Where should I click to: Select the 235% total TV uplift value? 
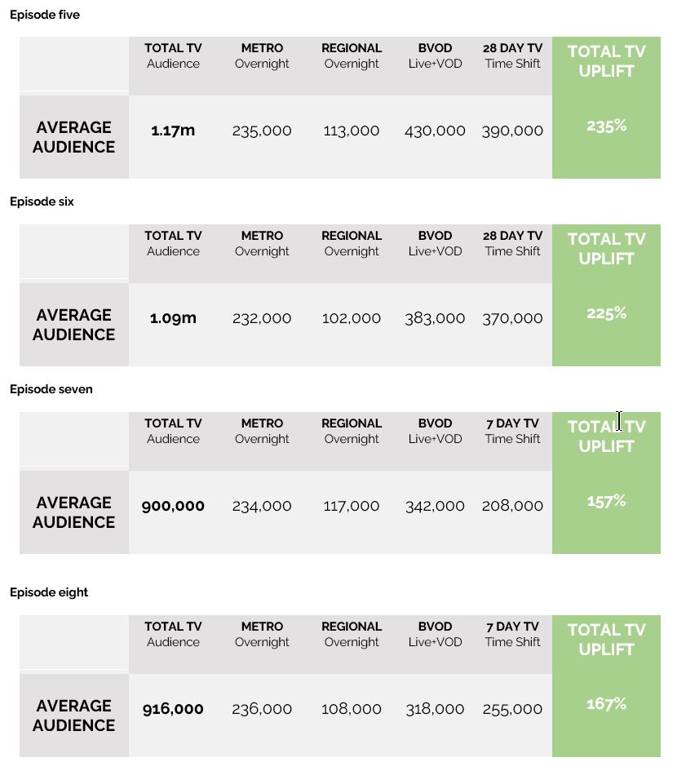tap(606, 126)
